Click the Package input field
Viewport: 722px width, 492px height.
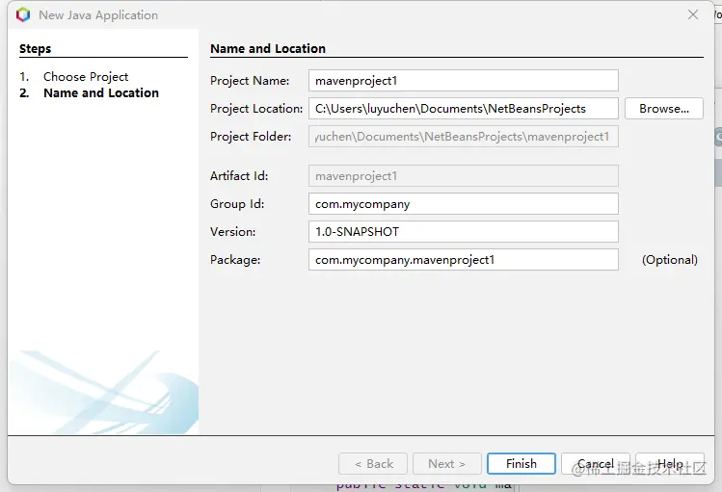464,260
